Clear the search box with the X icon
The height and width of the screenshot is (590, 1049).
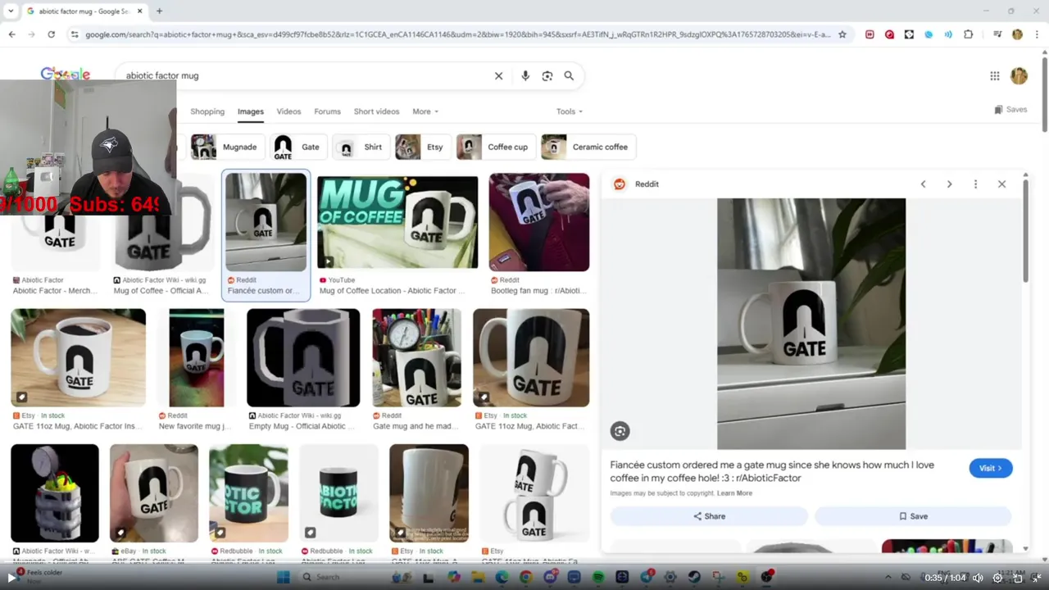pyautogui.click(x=498, y=75)
